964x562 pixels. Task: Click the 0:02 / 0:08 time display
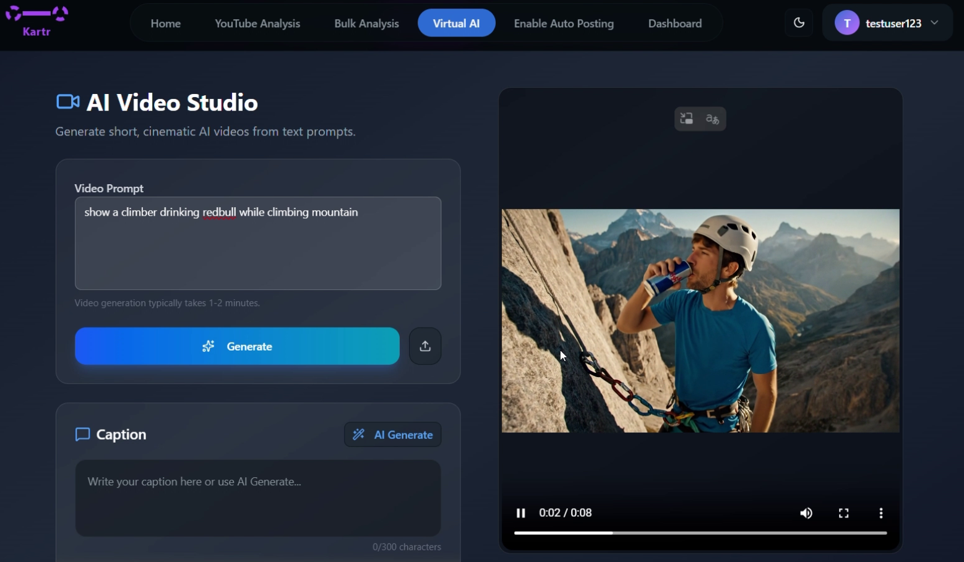point(566,513)
